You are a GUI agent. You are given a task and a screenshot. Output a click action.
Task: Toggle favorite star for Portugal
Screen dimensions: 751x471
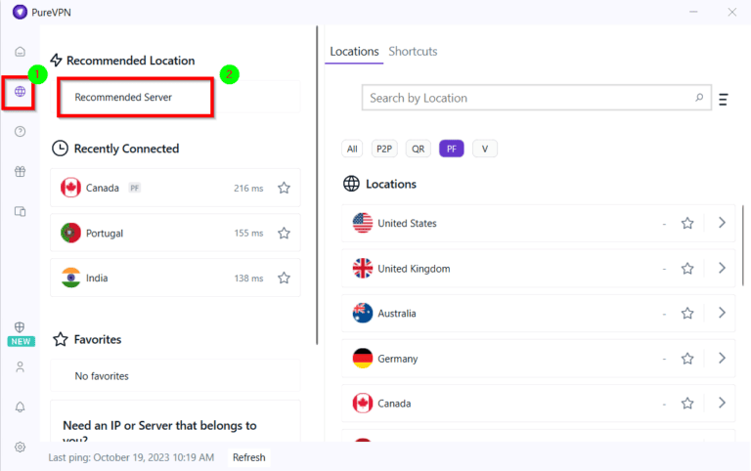pos(284,234)
